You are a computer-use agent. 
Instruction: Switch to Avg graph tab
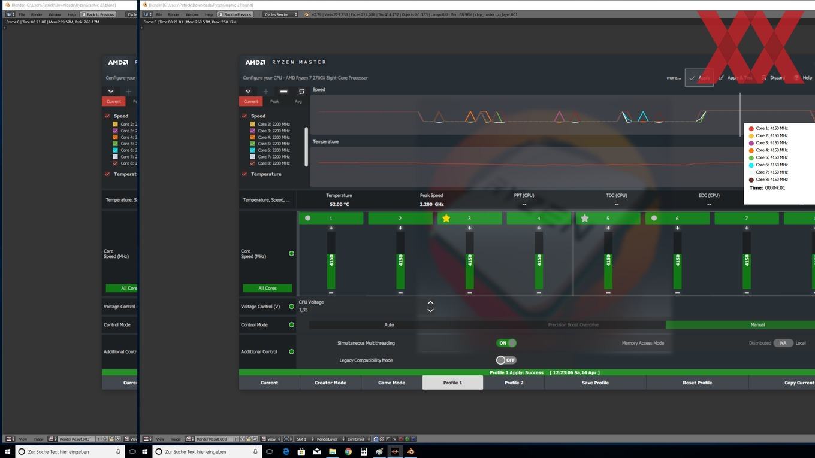coord(298,101)
